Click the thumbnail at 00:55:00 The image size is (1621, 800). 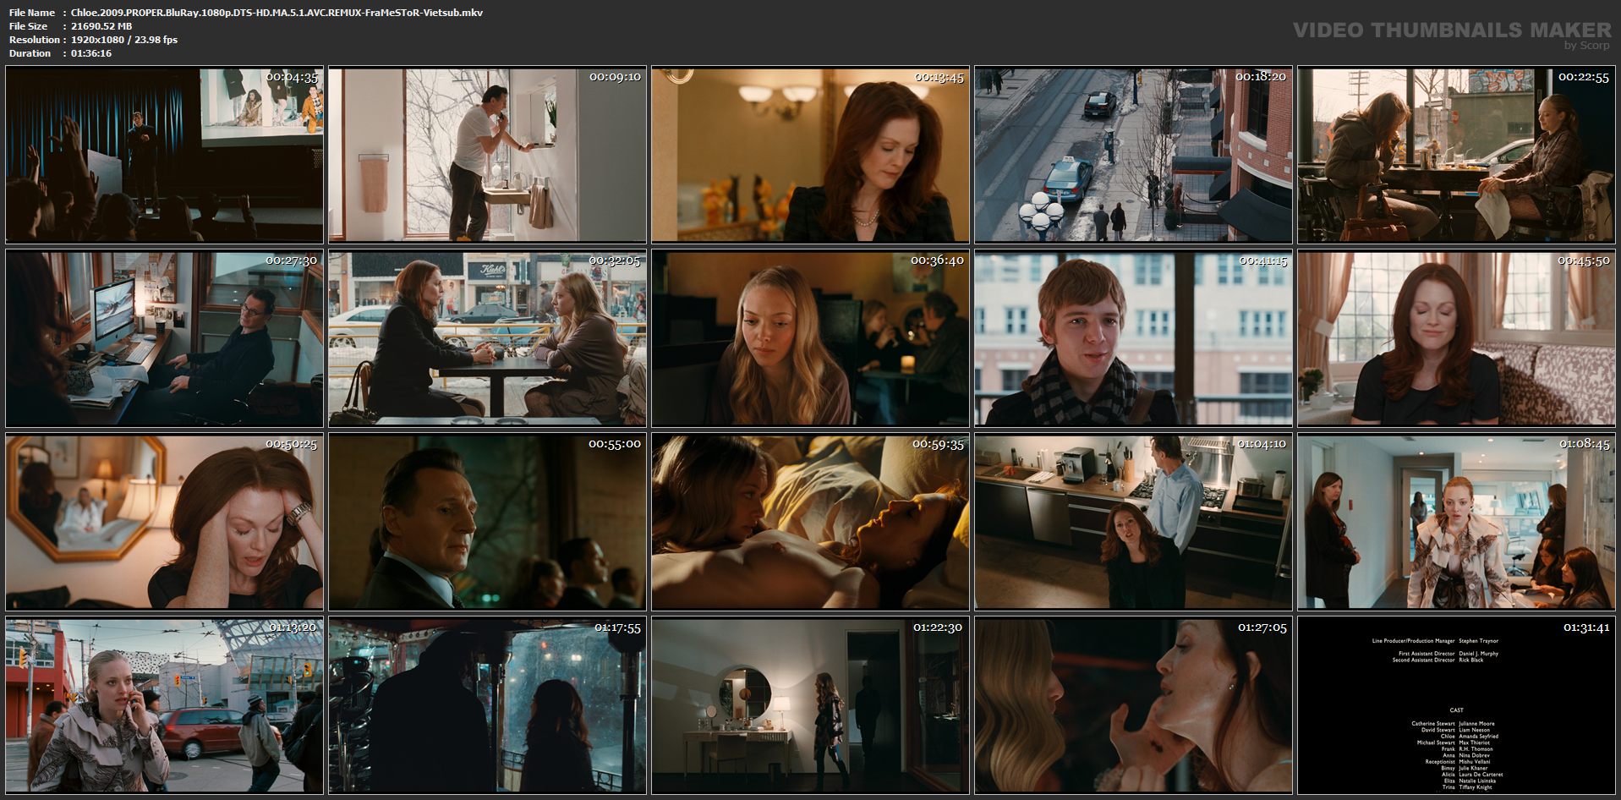pyautogui.click(x=487, y=522)
